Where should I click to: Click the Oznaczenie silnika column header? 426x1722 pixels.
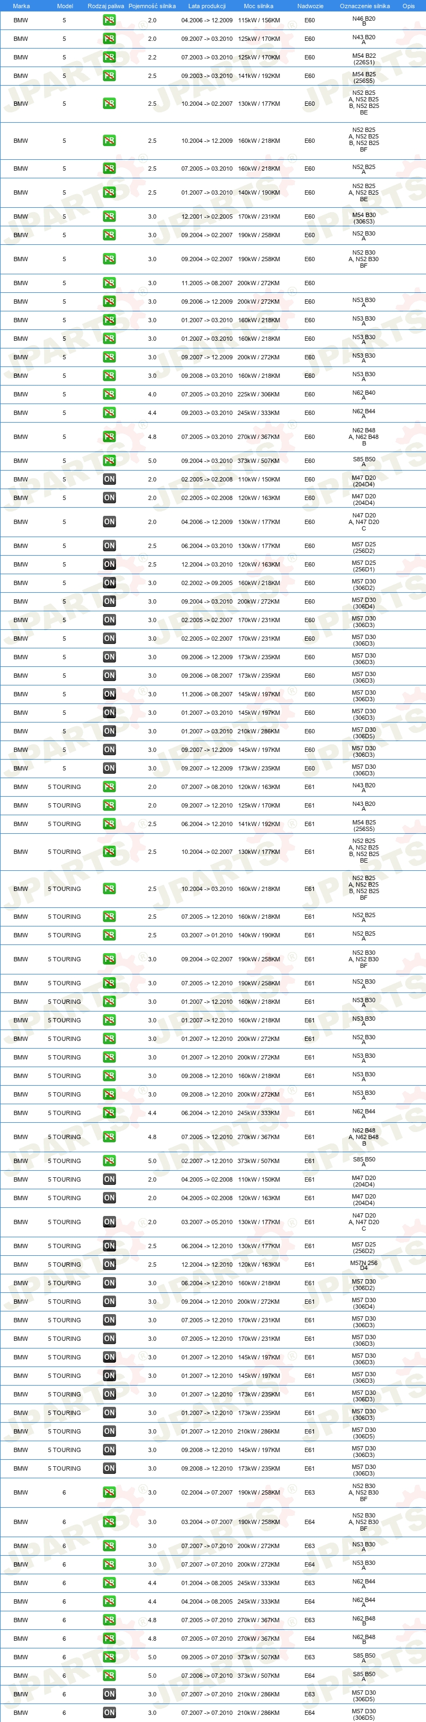click(x=364, y=6)
